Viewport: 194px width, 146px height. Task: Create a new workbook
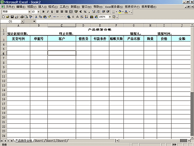point(3,17)
